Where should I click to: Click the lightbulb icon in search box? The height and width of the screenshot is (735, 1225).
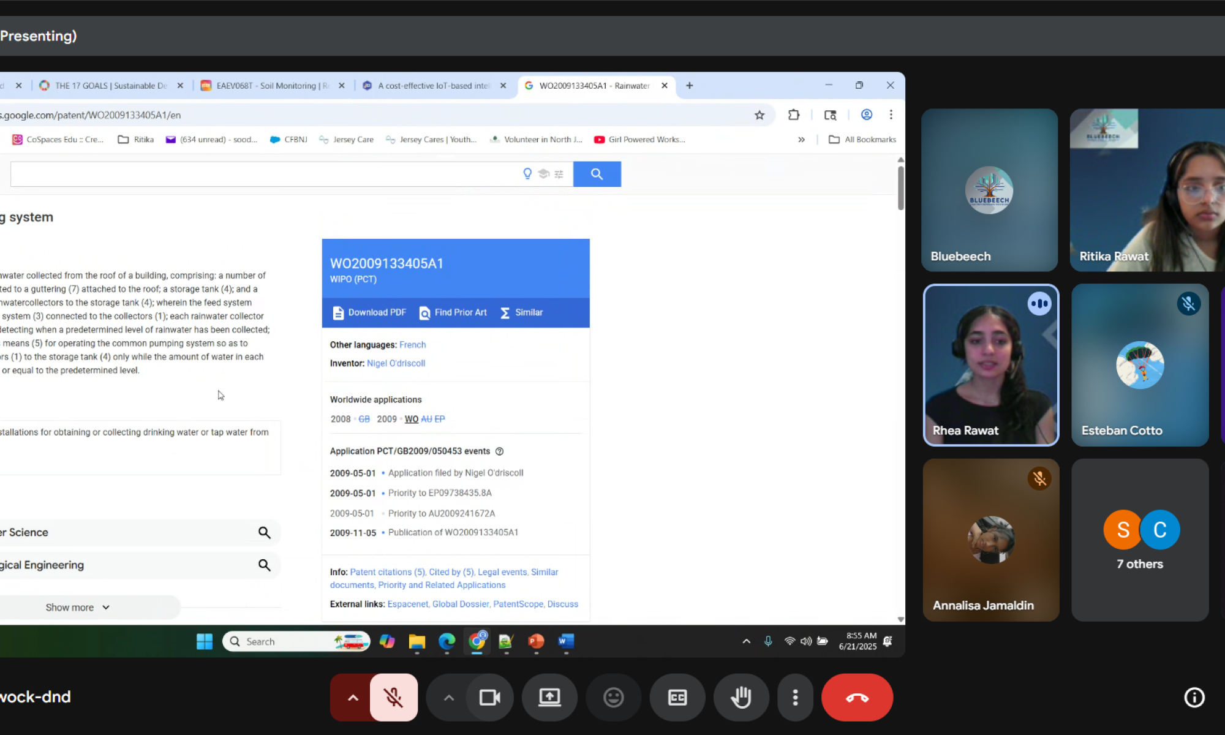pyautogui.click(x=527, y=174)
